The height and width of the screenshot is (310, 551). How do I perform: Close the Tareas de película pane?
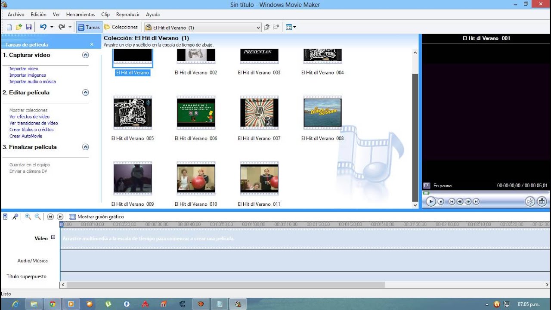92,44
